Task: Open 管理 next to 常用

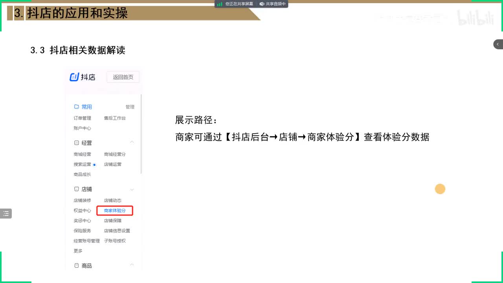Action: [x=130, y=107]
